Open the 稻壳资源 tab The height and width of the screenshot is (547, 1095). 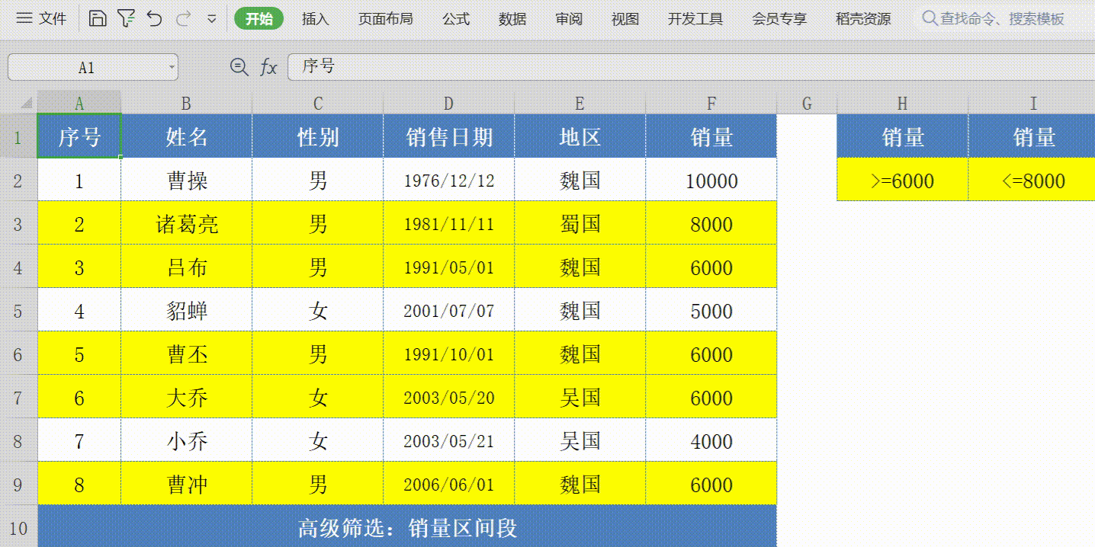(862, 18)
